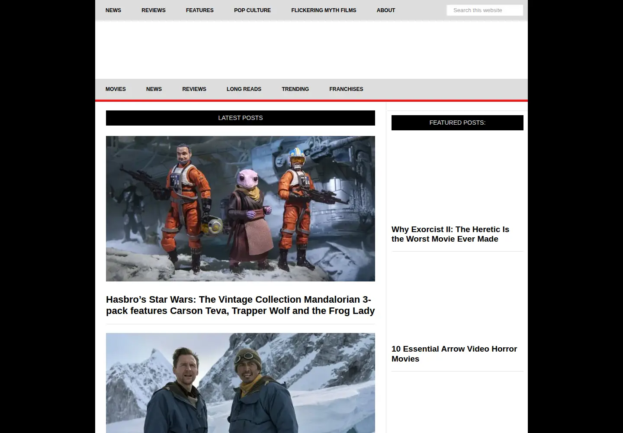Click the FEATURED POSTS heading
Screen dimensions: 623x433
[x=457, y=123]
